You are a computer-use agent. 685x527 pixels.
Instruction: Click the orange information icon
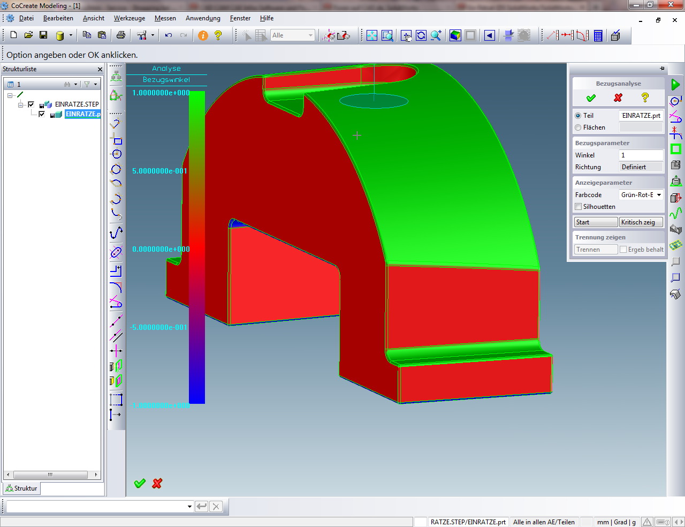pyautogui.click(x=203, y=35)
